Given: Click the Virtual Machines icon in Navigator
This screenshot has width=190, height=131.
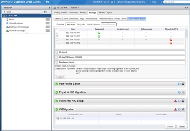Looking at the screenshot, I should point(7,23).
